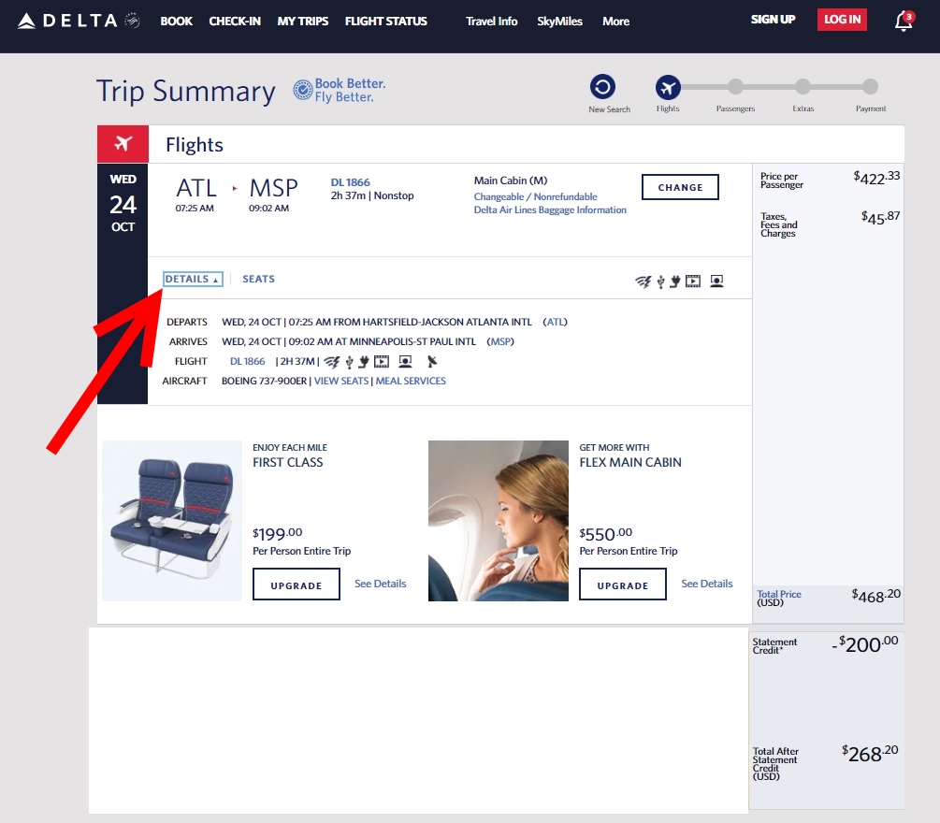Viewport: 940px width, 823px height.
Task: Open the Delta Air Lines Baggage Information link
Action: coord(551,209)
